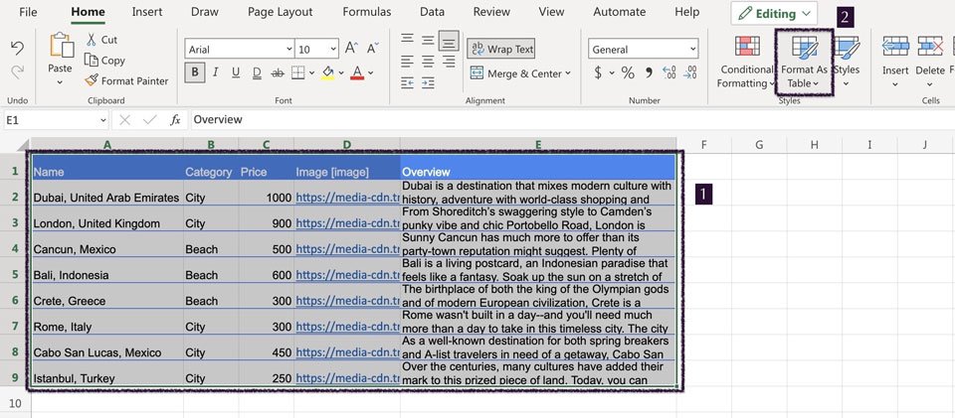Toggle Wrap Text
This screenshot has width=955, height=418.
501,50
